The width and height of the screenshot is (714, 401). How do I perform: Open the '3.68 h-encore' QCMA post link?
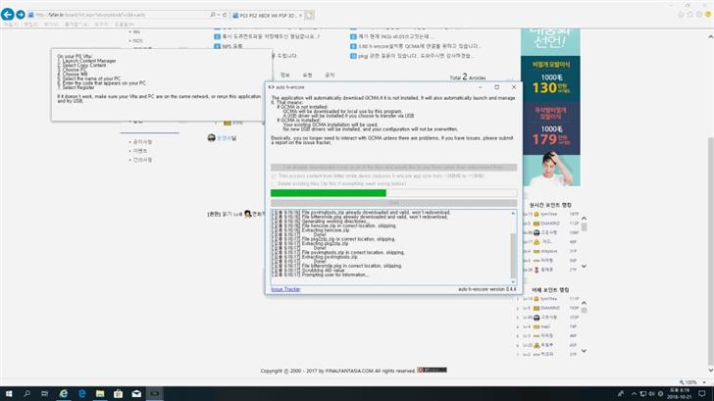pyautogui.click(x=419, y=46)
